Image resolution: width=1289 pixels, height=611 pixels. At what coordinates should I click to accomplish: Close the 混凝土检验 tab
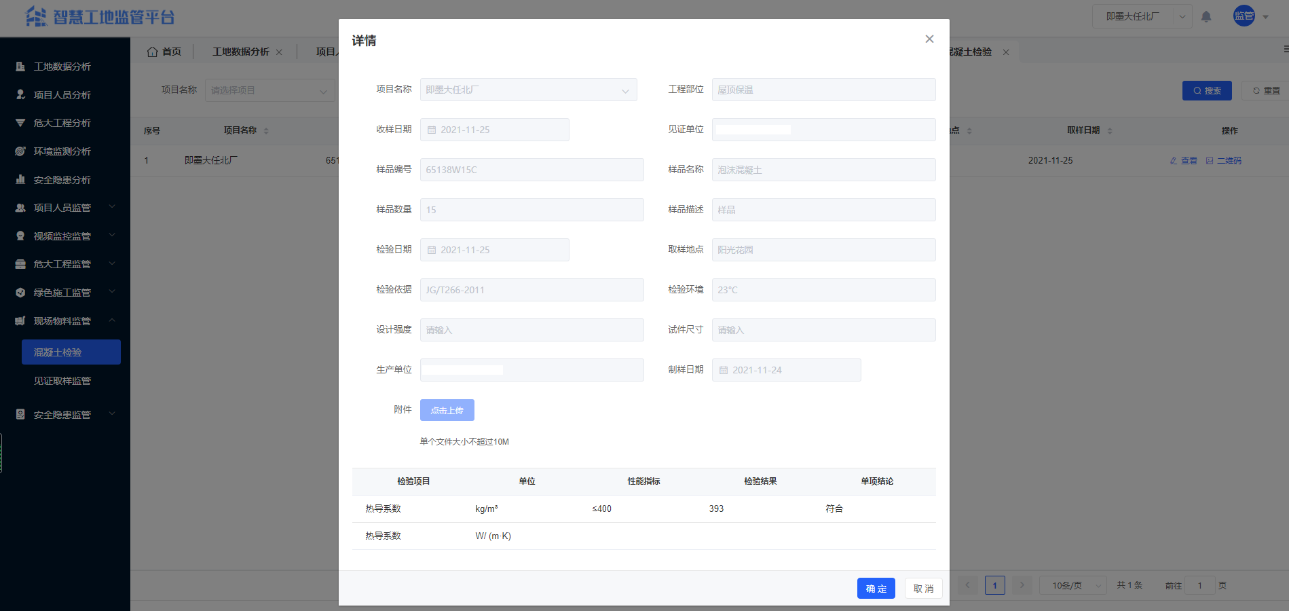click(x=1006, y=52)
